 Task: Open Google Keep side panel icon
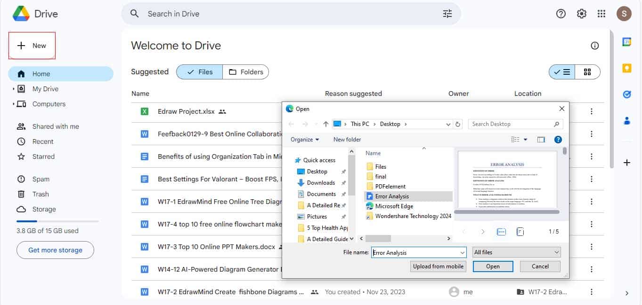(627, 68)
